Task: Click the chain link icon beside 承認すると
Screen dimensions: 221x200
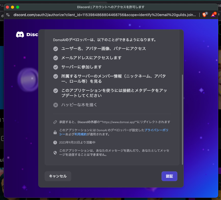Action: pyautogui.click(x=55, y=122)
